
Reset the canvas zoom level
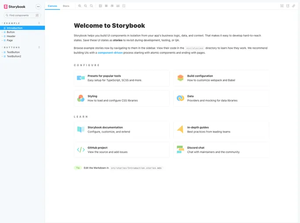point(91,6)
